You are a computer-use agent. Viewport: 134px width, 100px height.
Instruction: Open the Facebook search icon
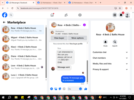(x=11, y=15)
